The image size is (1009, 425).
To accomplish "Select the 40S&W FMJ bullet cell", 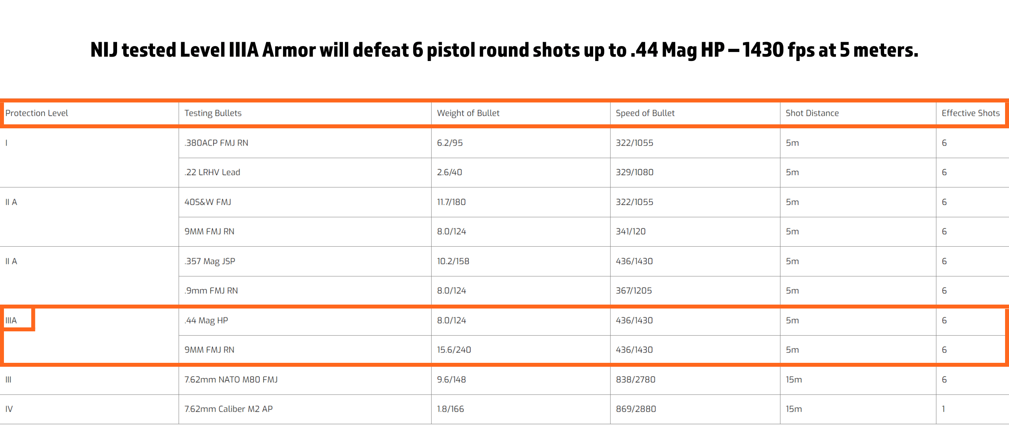I will coord(208,202).
